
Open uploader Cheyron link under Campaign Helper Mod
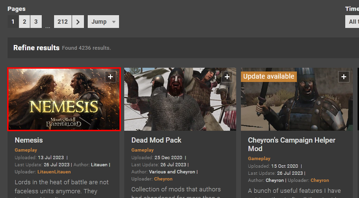320,180
